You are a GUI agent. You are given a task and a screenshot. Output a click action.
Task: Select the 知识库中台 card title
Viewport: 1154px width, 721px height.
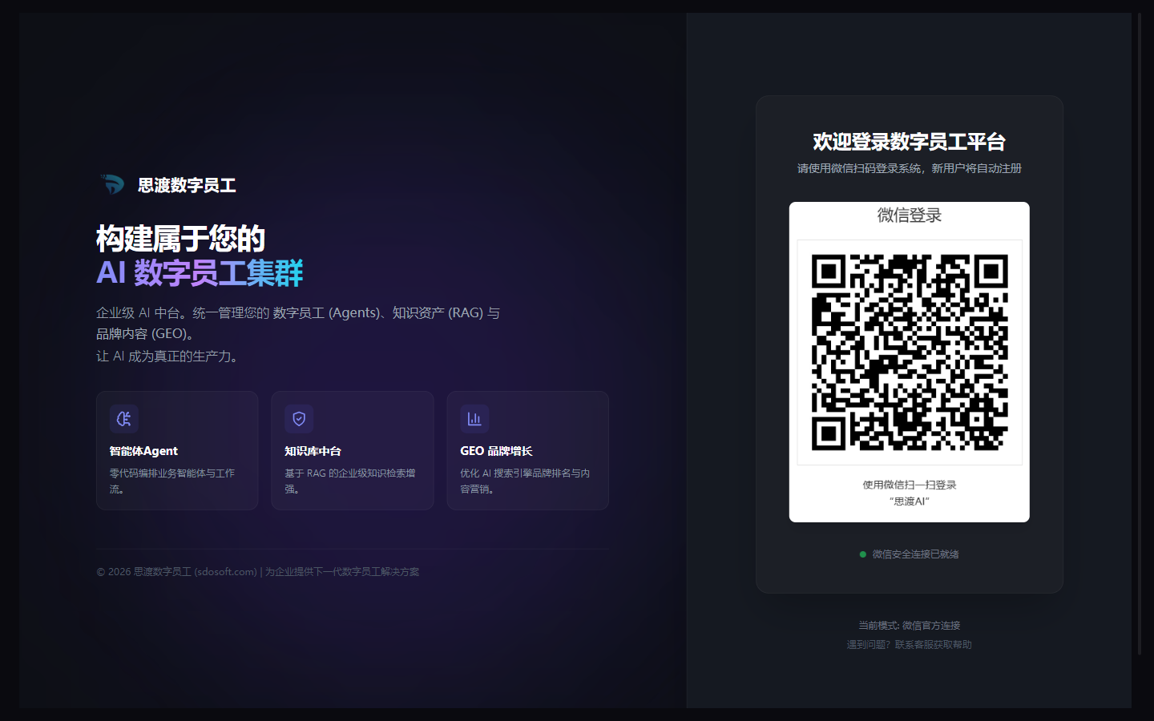click(x=313, y=451)
